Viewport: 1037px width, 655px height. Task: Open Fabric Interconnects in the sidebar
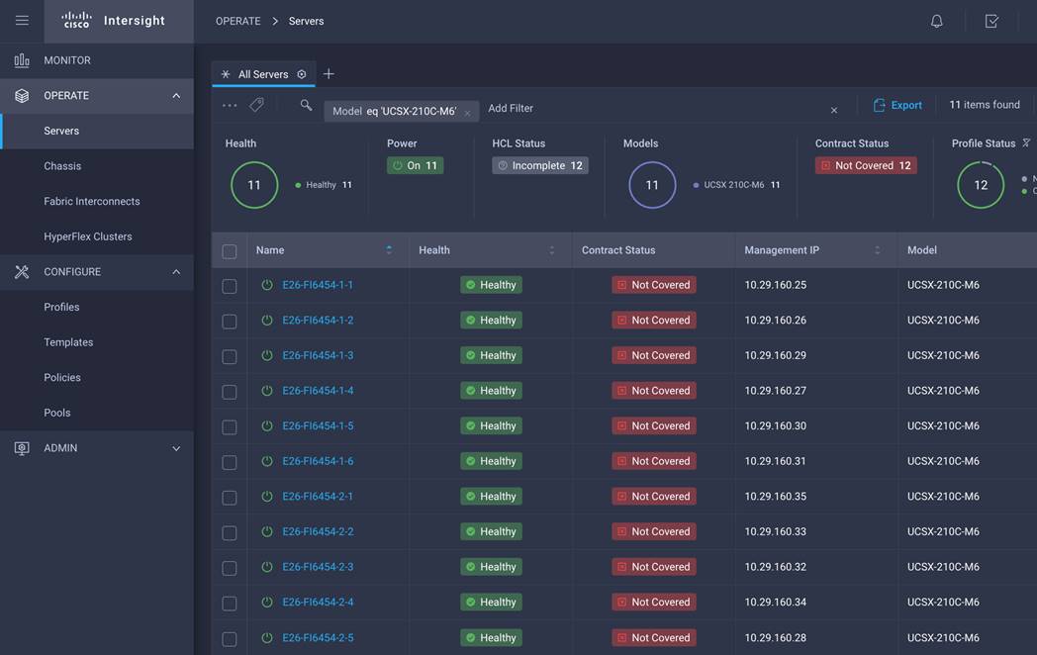(97, 201)
